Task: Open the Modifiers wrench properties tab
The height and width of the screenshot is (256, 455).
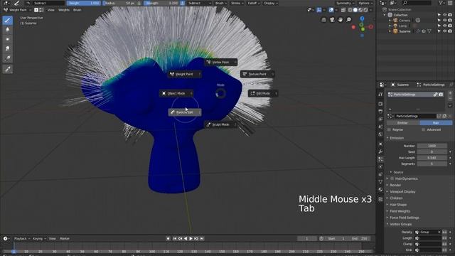Action: 381,151
